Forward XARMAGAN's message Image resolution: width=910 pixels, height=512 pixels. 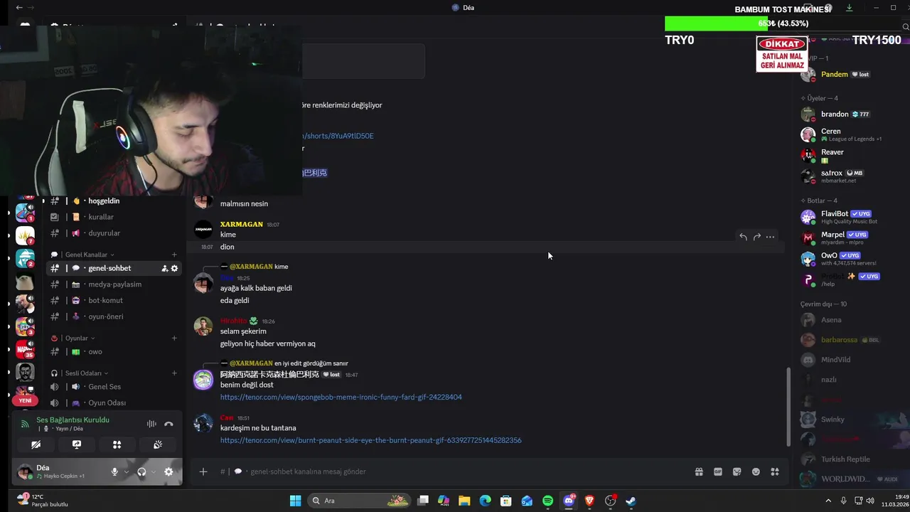point(756,237)
